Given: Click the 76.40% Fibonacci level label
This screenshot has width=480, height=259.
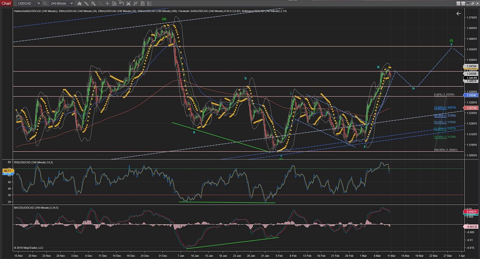Looking at the screenshot, I should 445,137.
